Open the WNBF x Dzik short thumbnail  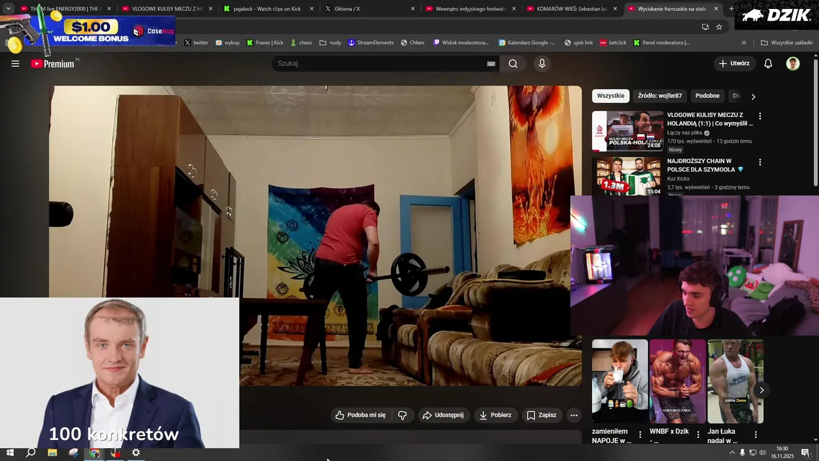point(678,381)
